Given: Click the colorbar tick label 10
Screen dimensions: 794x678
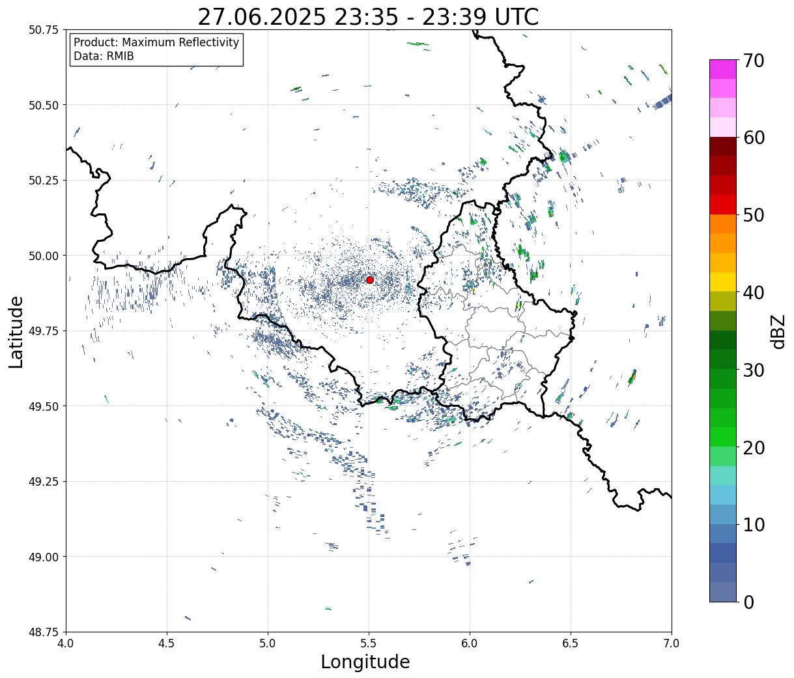Looking at the screenshot, I should tap(753, 524).
